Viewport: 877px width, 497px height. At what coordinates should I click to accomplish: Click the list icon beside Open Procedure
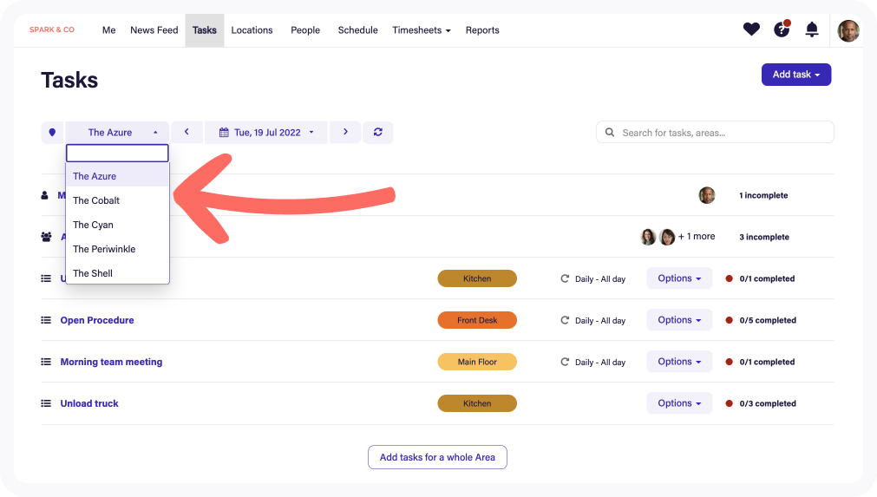[46, 320]
